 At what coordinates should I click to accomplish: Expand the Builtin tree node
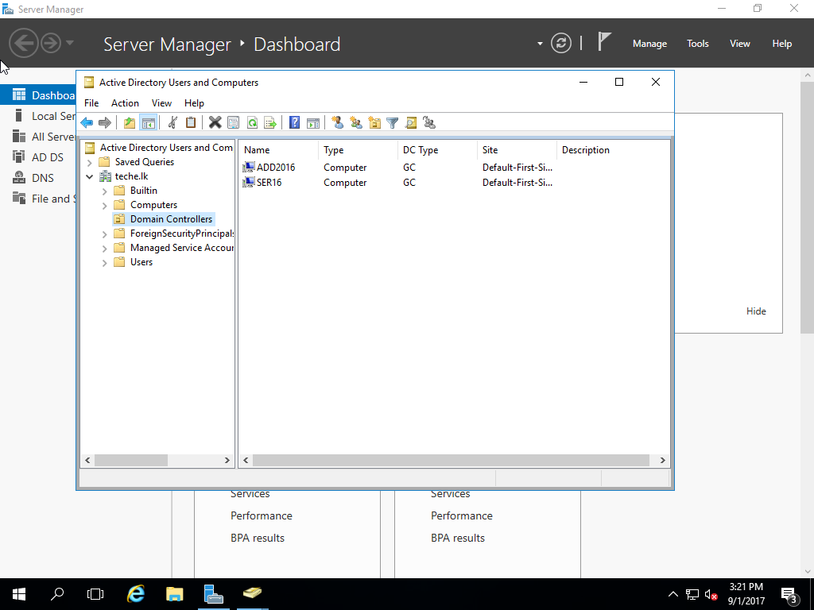(x=104, y=191)
